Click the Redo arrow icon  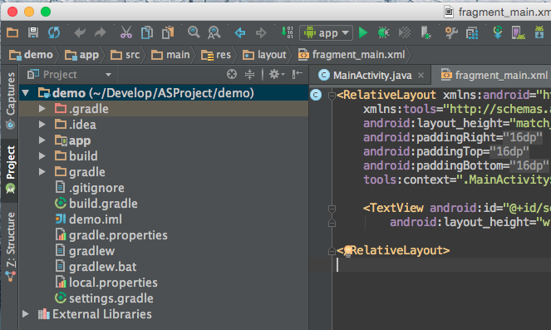[x=101, y=32]
